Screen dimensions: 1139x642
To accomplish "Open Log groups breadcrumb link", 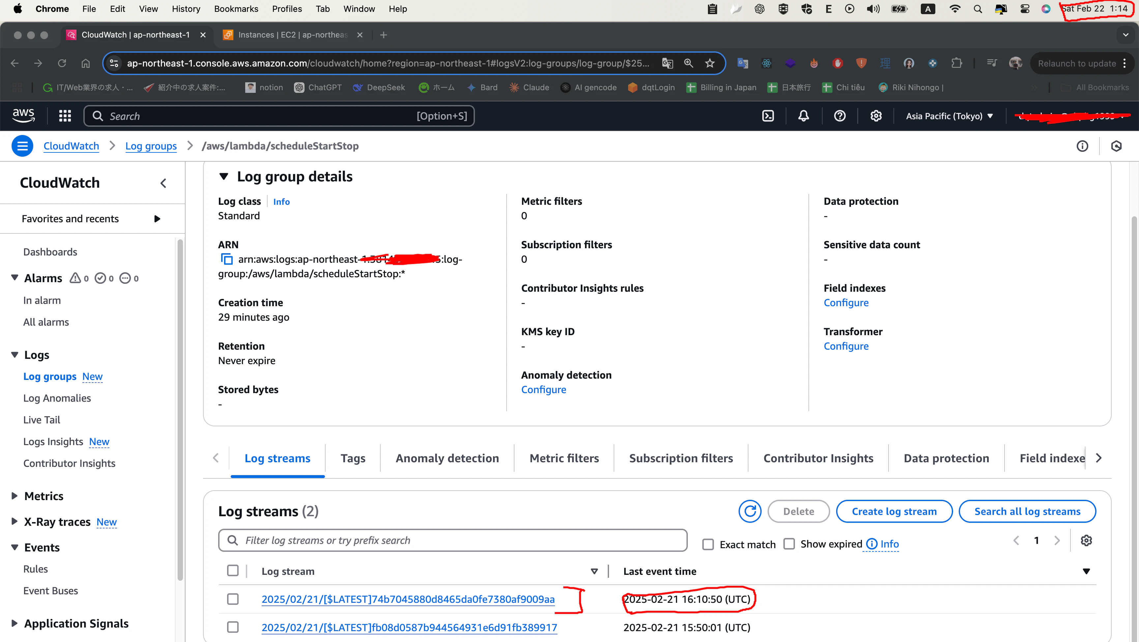I will tap(151, 146).
